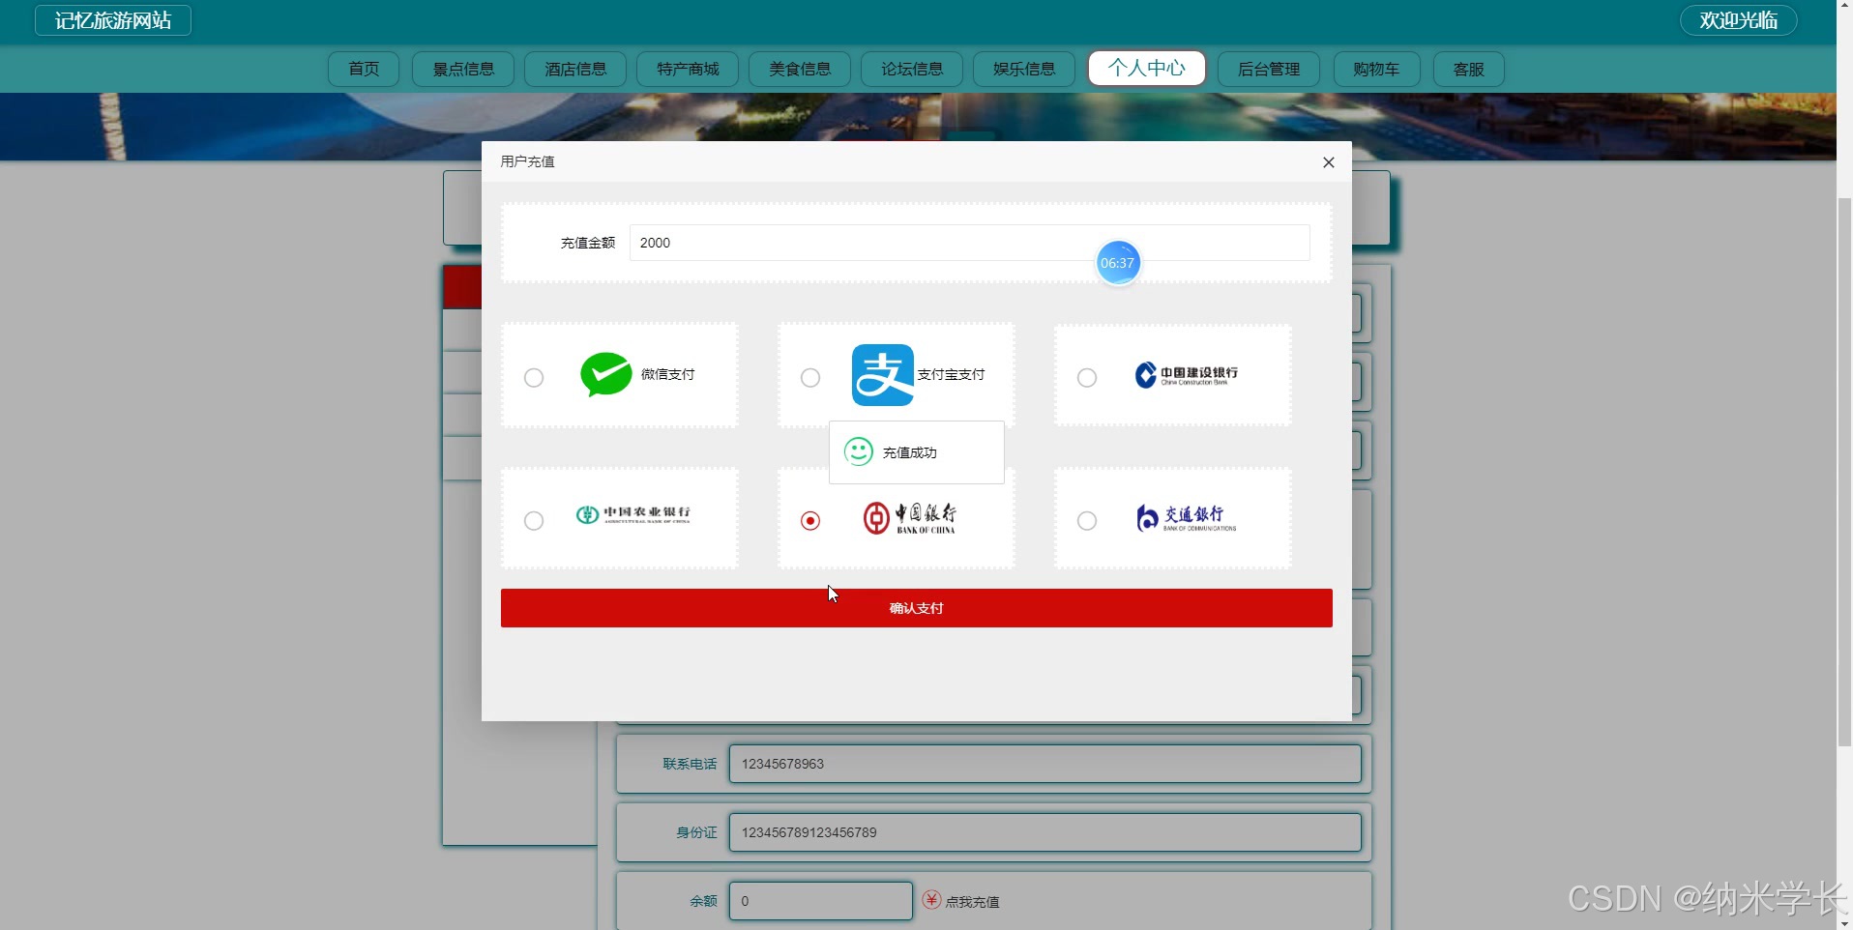Click the 支付宝支付 label text
This screenshot has height=930, width=1853.
pos(952,374)
